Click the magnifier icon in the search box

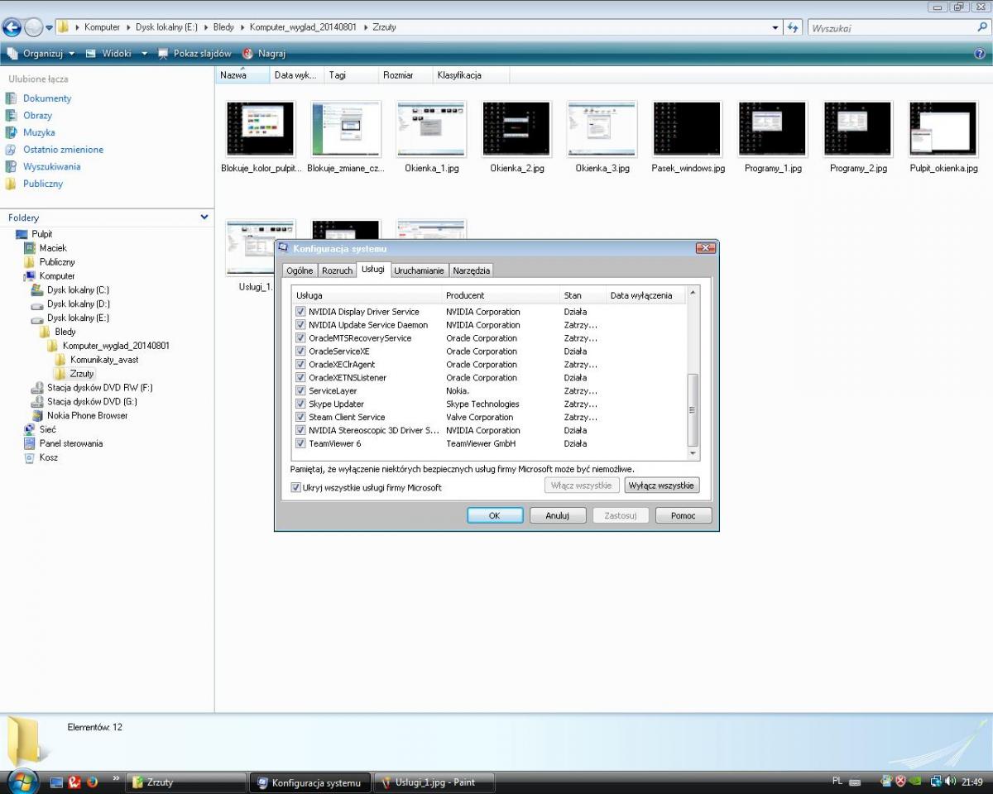[x=982, y=27]
